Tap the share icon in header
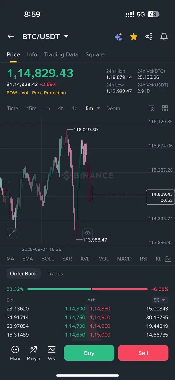Viewport: 175px width, 380px height. pos(149,37)
